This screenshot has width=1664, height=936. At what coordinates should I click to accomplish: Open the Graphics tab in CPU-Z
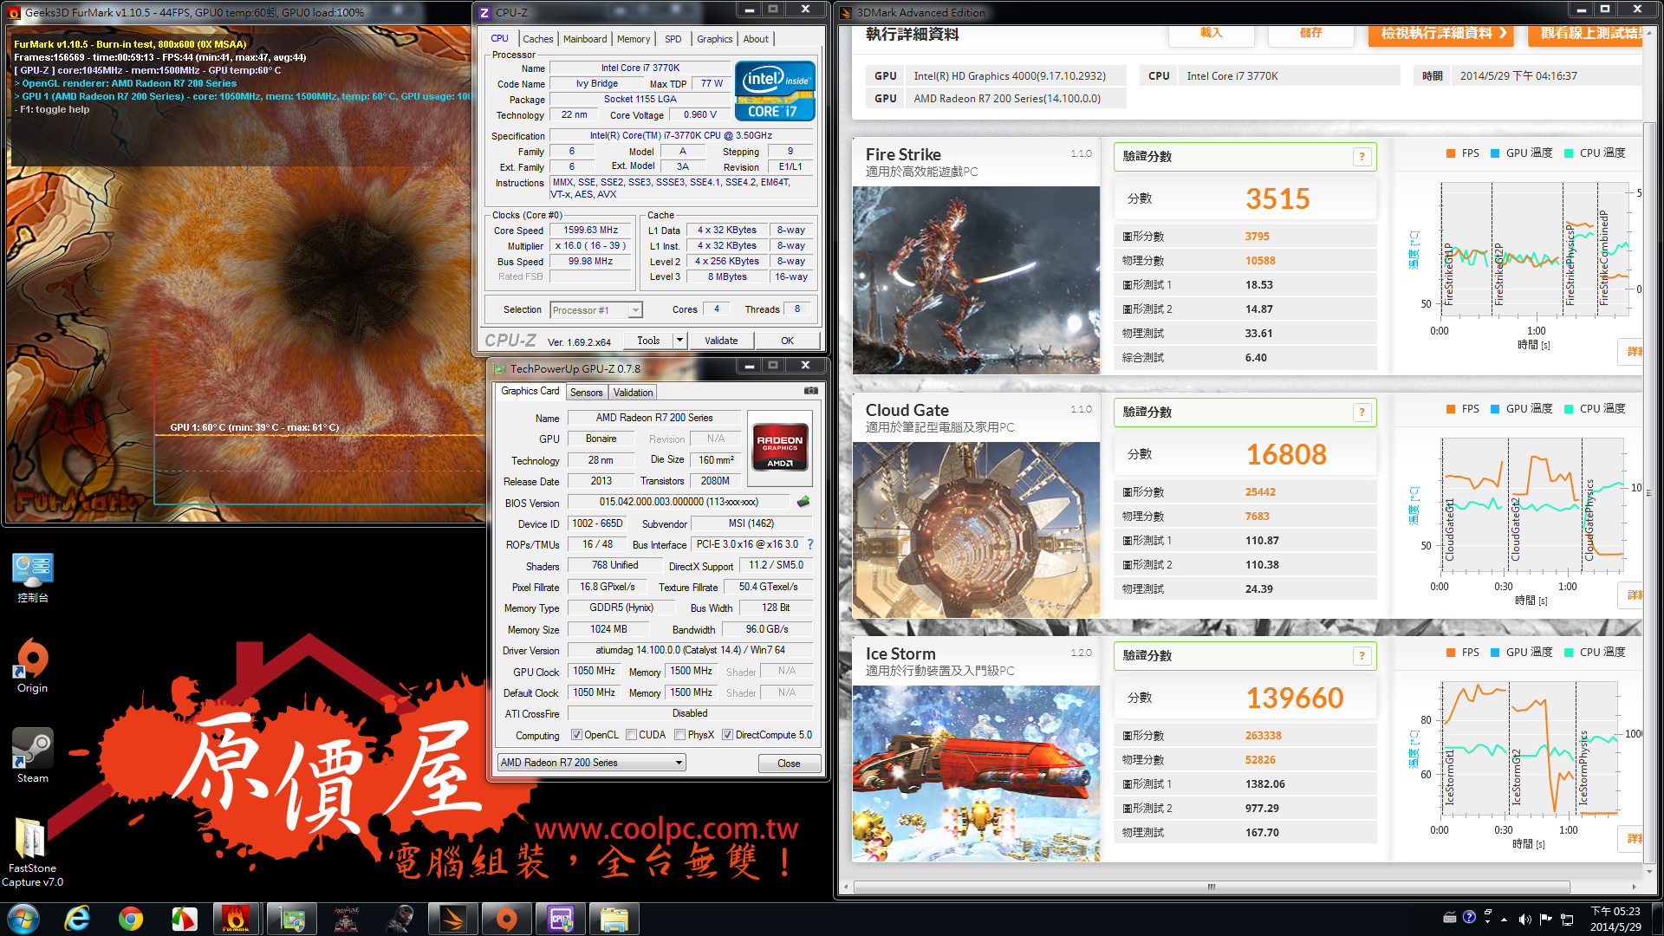coord(714,39)
